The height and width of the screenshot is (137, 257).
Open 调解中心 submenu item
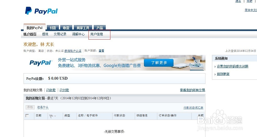[x=78, y=34]
